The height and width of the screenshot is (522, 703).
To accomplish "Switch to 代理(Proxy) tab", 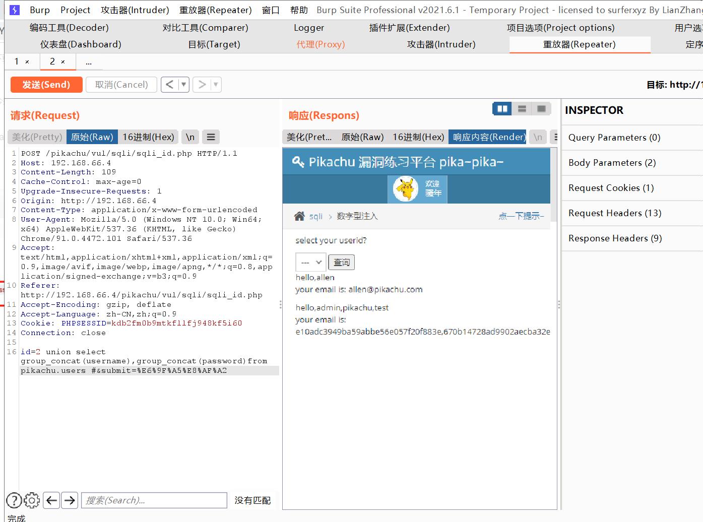I will point(321,44).
